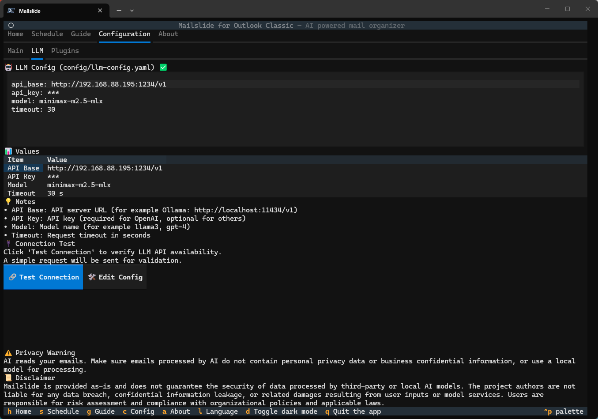
Task: Click the PowerShell icon in the Mailslide tab
Action: 11,11
